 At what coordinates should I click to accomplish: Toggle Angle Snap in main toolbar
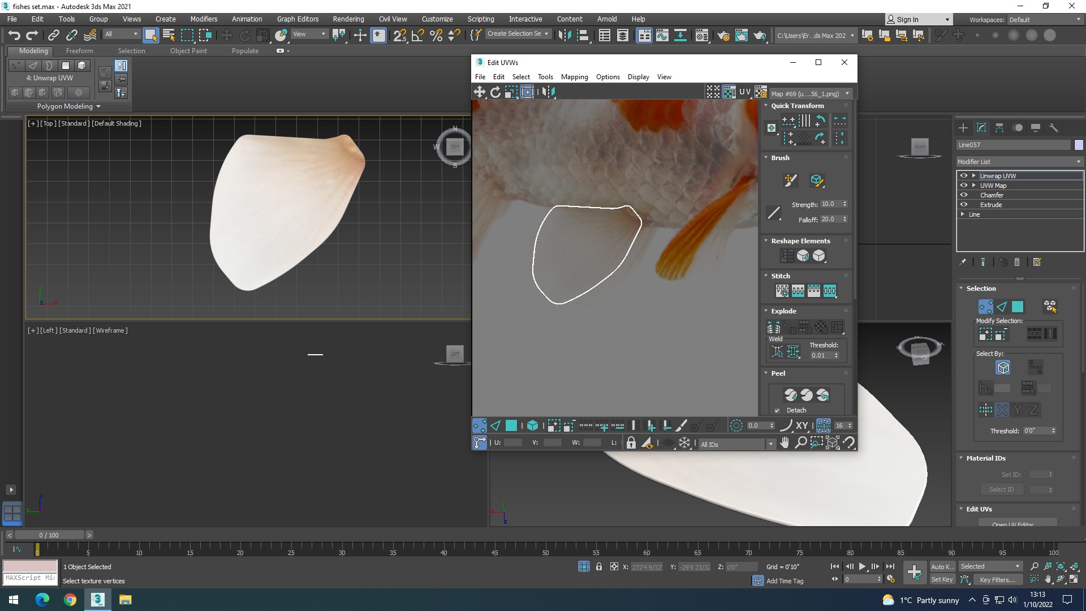(x=418, y=35)
